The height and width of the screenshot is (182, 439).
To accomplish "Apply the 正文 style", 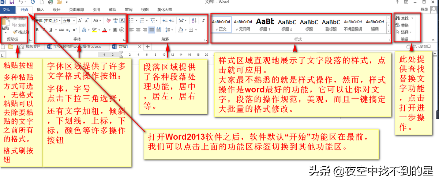I will pos(221,25).
